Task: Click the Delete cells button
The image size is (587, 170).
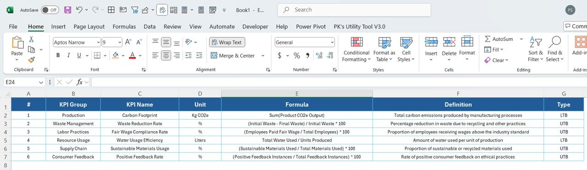Action: click(x=449, y=49)
